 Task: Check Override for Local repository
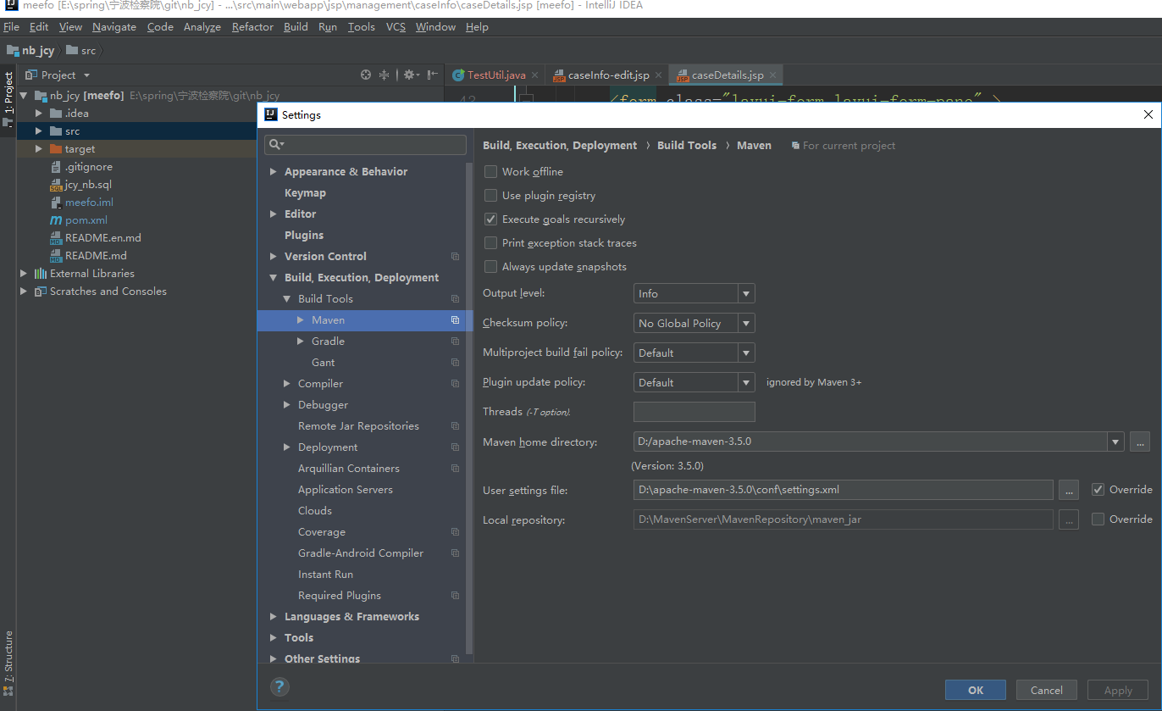tap(1098, 519)
